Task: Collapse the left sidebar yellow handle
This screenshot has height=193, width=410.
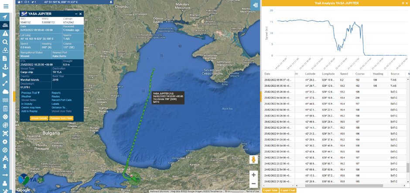Action: [14, 96]
